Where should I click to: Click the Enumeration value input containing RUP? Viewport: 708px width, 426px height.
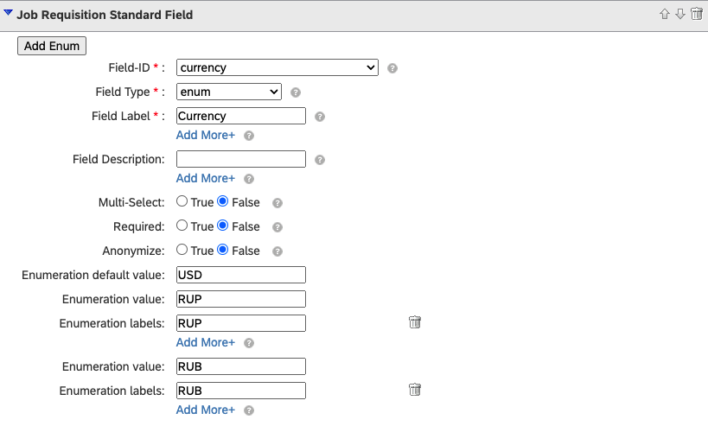(x=241, y=299)
